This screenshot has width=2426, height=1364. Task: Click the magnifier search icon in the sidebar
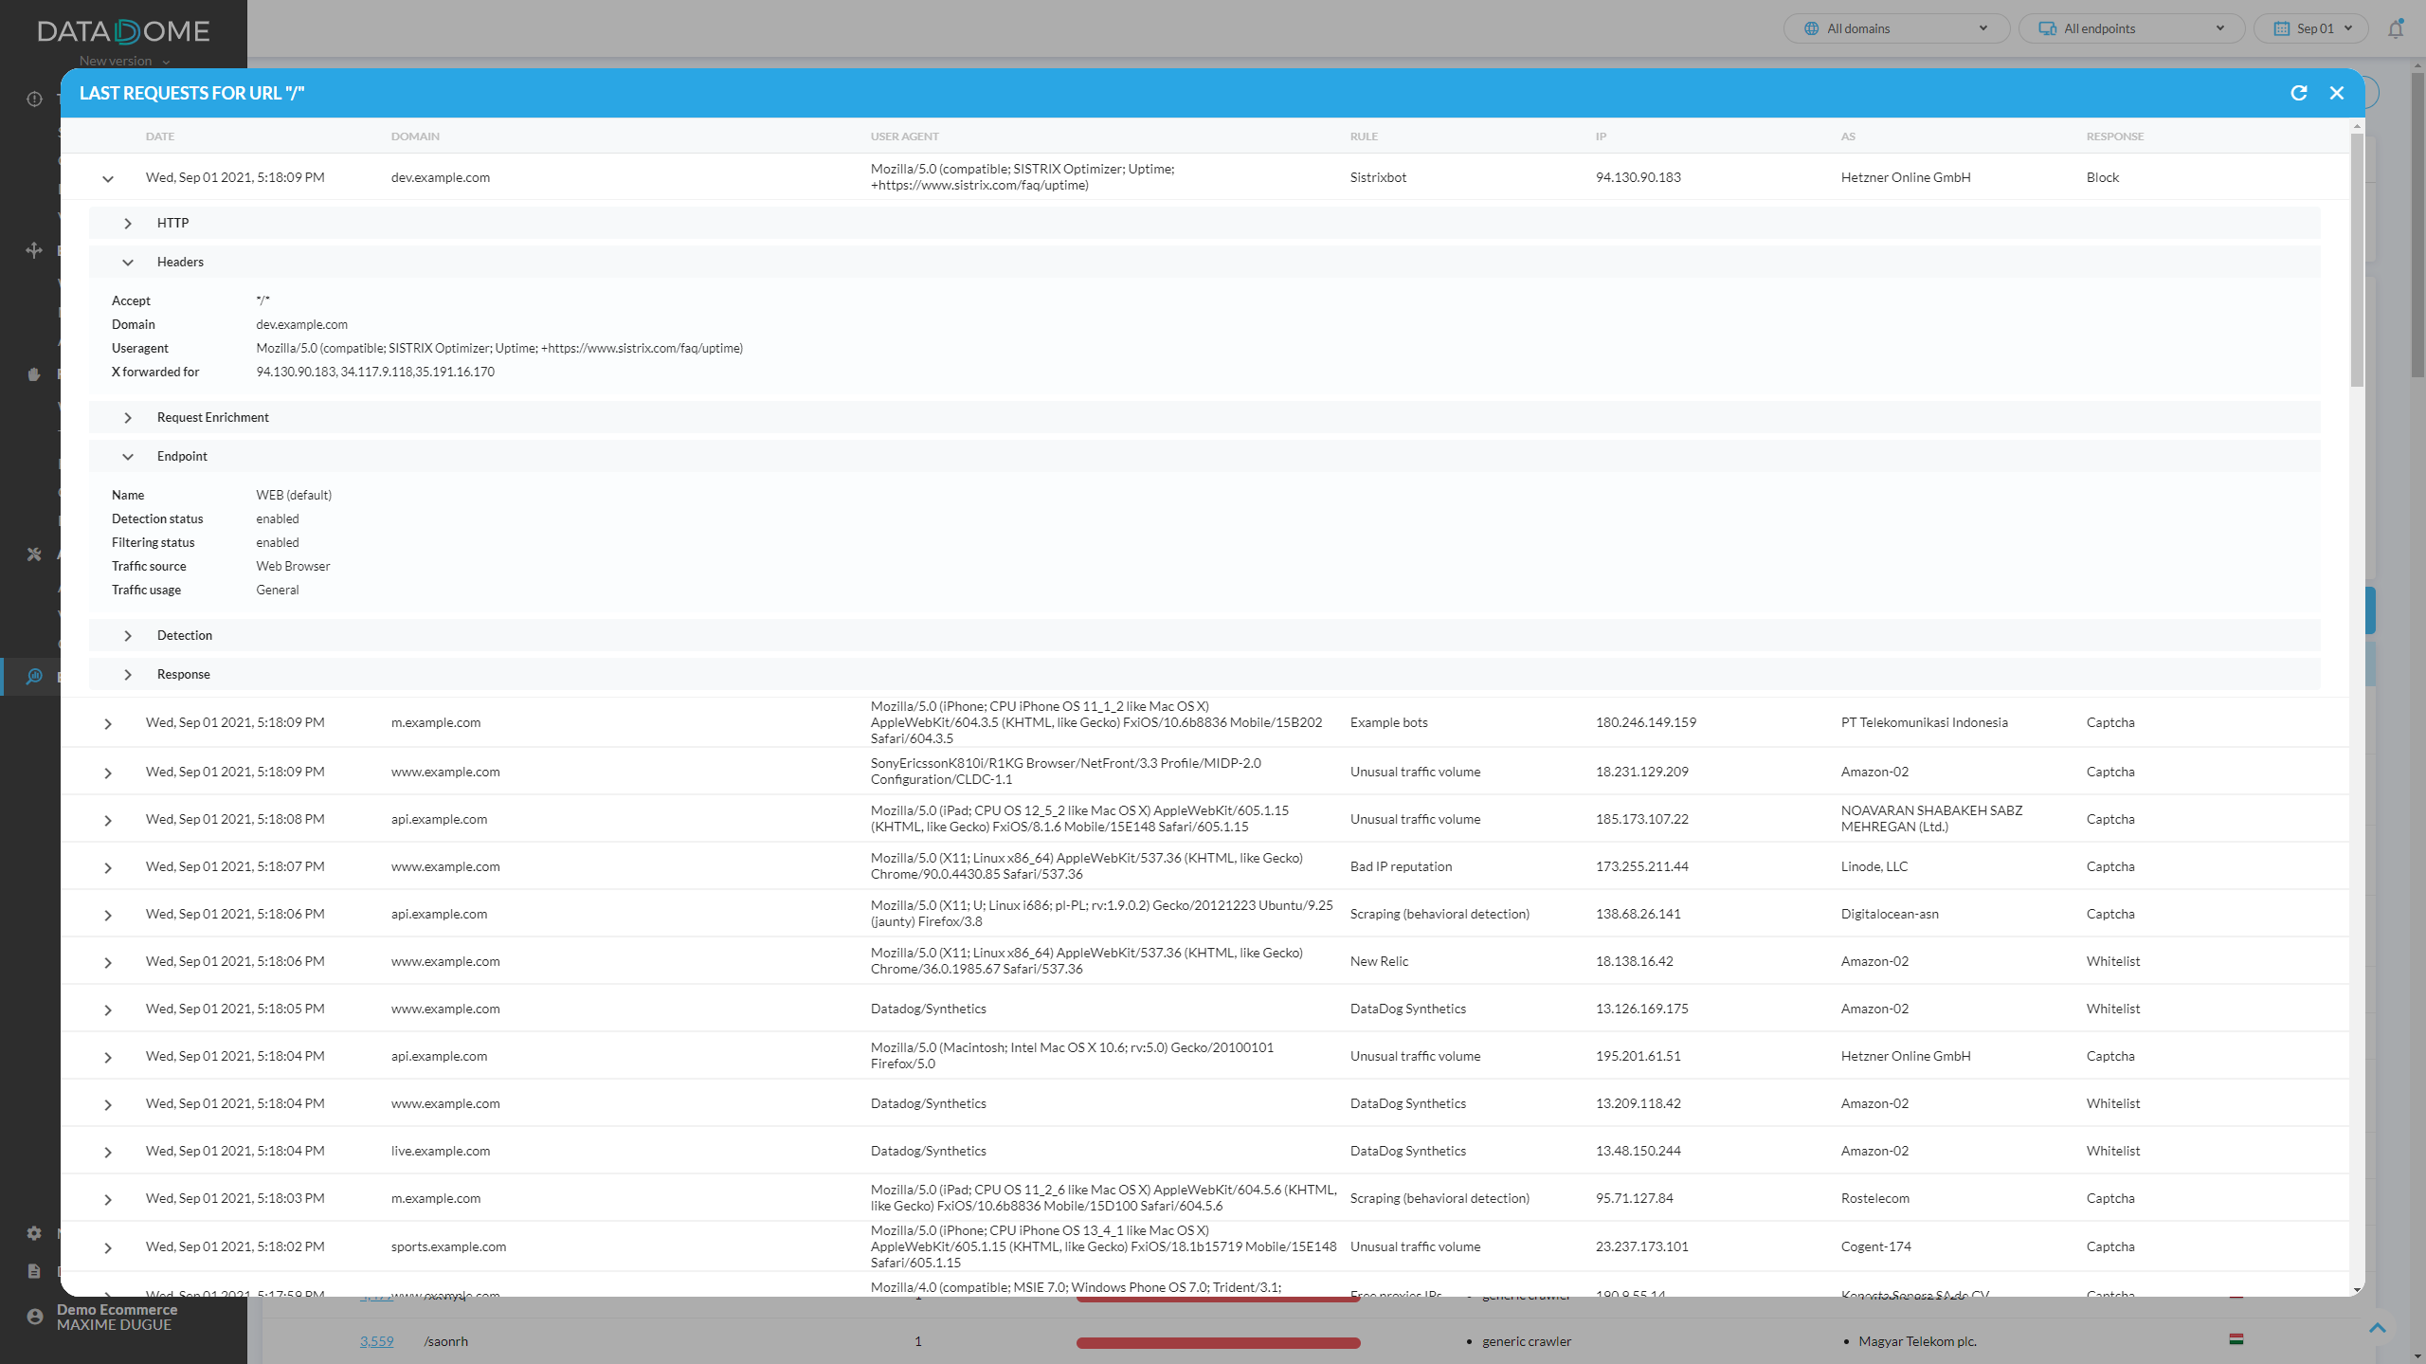pos(34,676)
